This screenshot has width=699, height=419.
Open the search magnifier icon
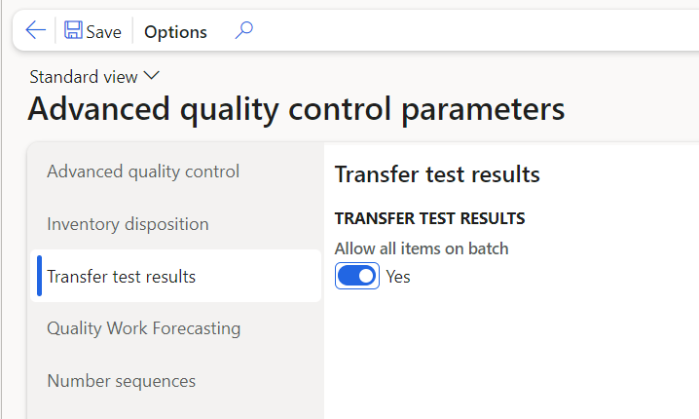point(243,31)
